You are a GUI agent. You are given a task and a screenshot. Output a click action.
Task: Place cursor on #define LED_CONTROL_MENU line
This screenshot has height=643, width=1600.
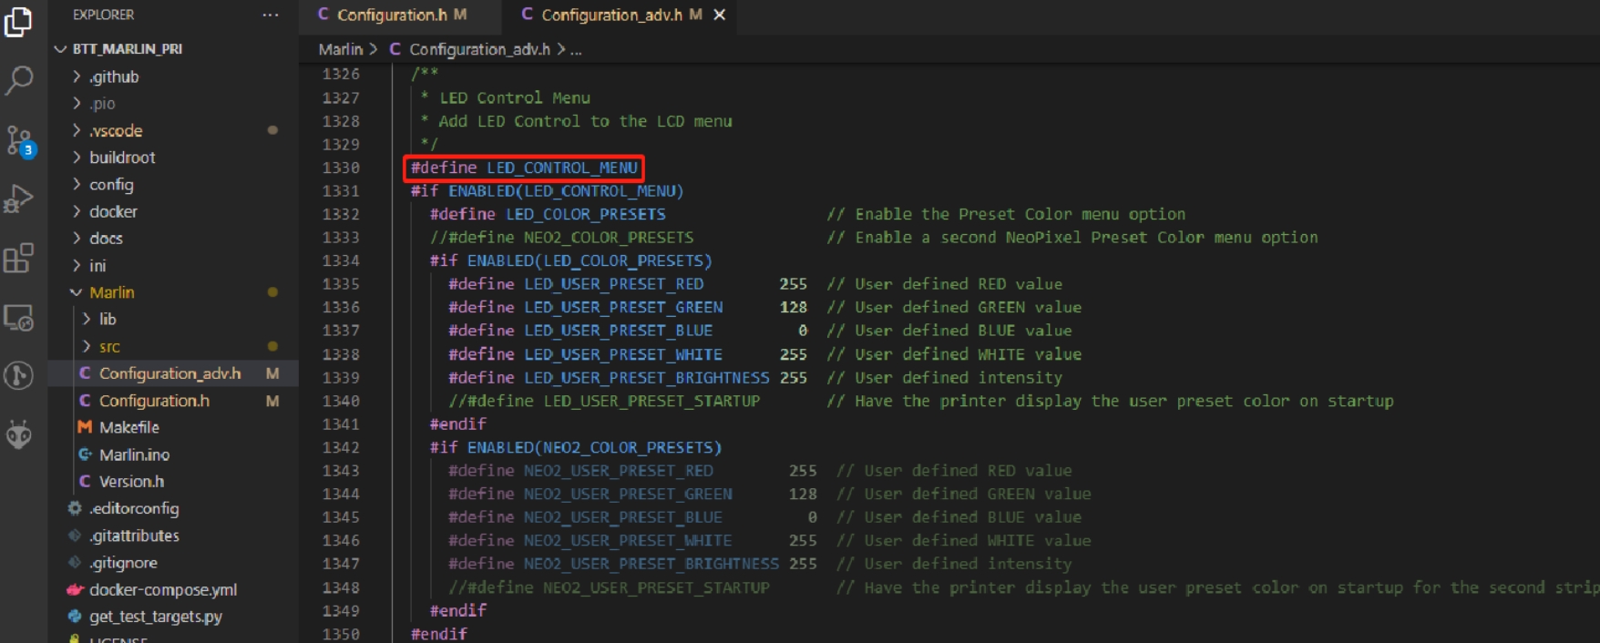coord(524,168)
